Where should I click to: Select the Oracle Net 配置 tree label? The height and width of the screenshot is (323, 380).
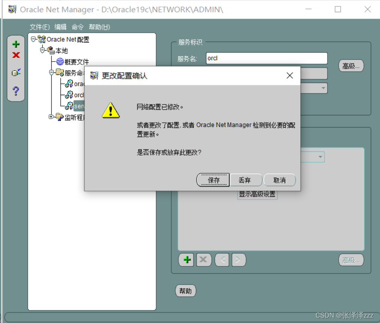(68, 40)
